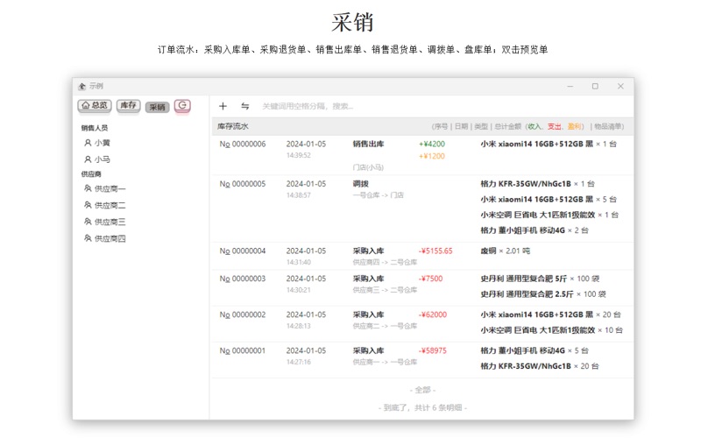Click the keyword search input field
Screen dimensions: 701x438
350,106
